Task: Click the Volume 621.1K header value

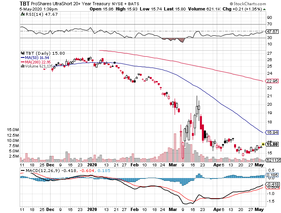Action: pos(204,9)
